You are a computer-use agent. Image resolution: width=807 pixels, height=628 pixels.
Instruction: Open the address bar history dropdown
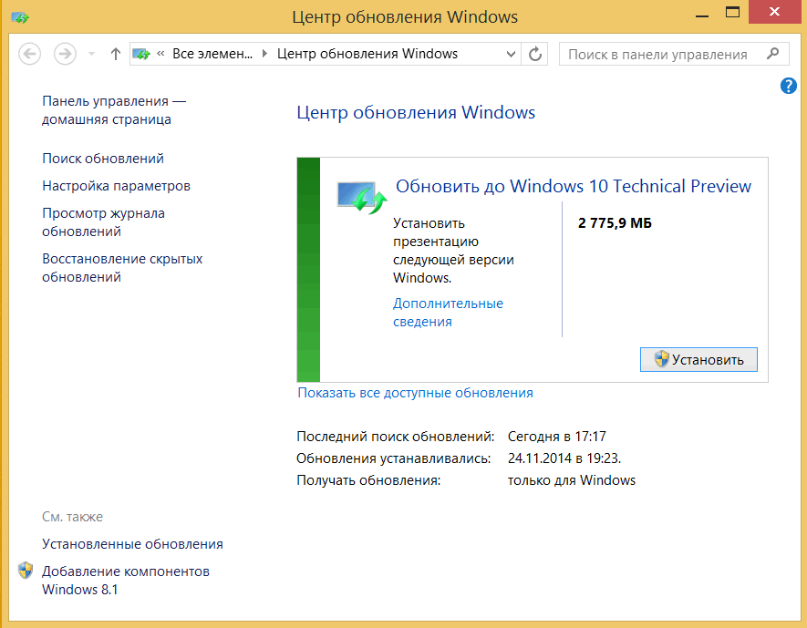[511, 54]
